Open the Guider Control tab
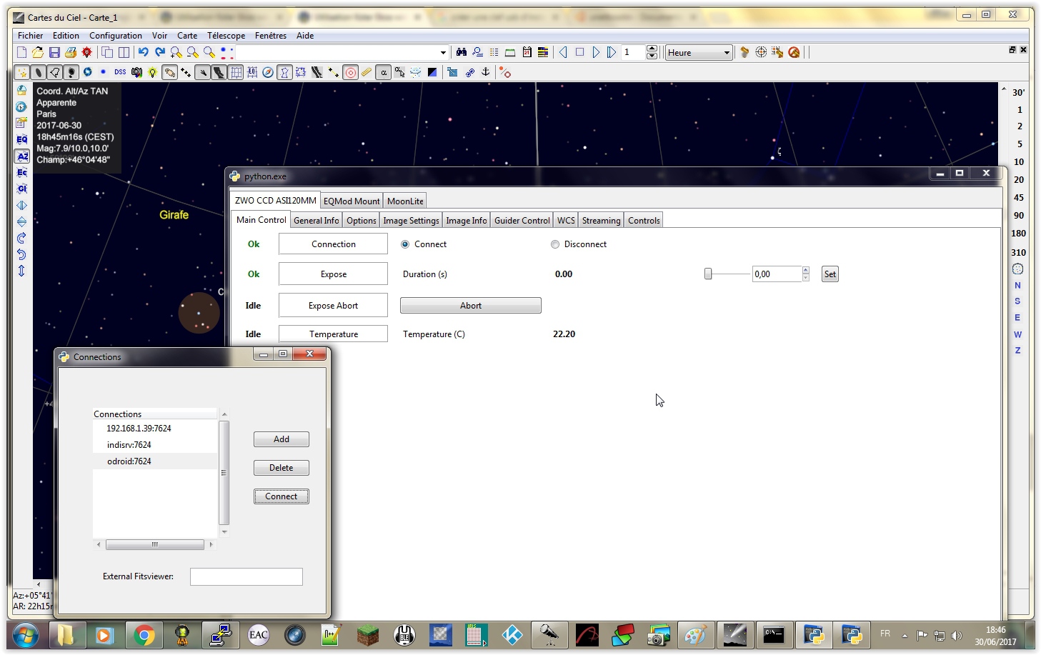This screenshot has width=1041, height=655. 522,221
